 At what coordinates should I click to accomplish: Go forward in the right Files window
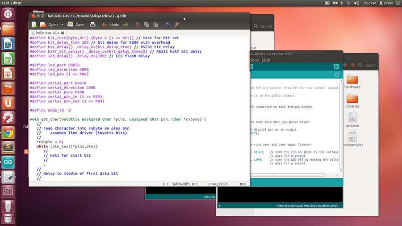coord(353,65)
